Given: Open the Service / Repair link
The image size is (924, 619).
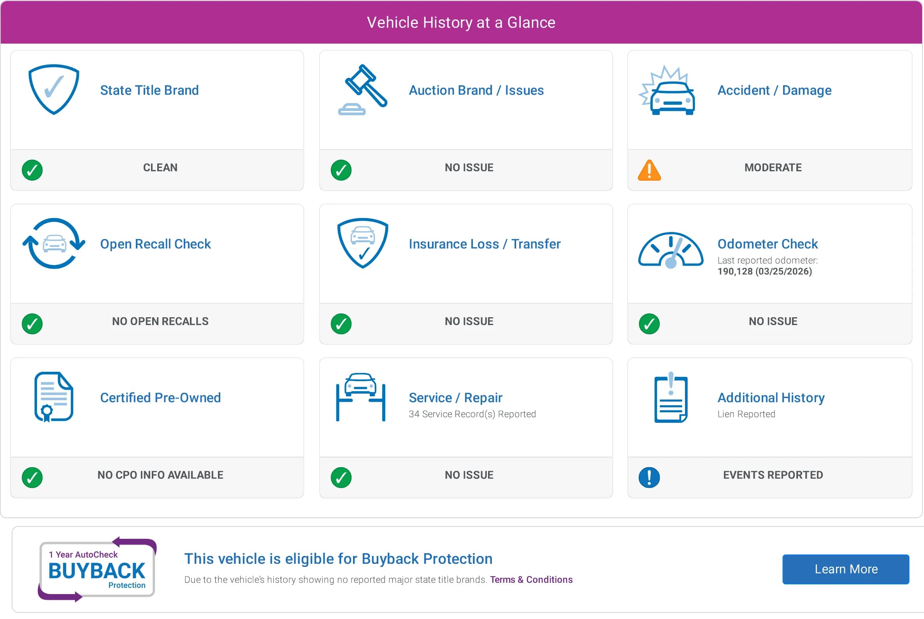Looking at the screenshot, I should [x=455, y=397].
